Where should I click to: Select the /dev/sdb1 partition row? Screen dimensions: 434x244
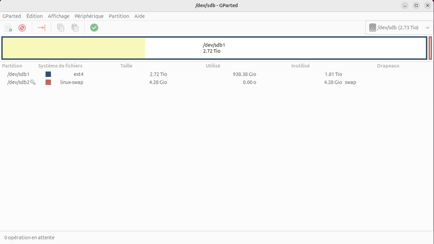(217, 74)
